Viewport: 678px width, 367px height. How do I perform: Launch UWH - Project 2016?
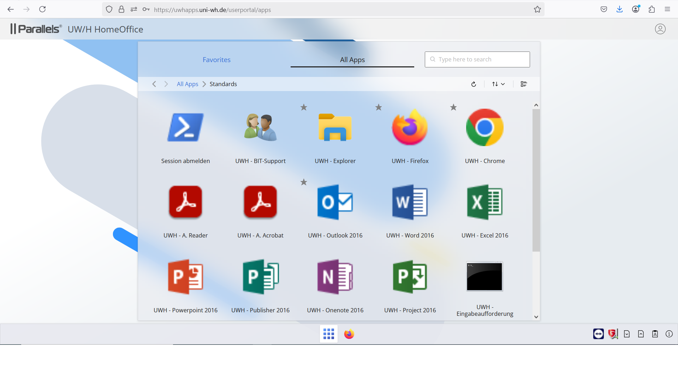pyautogui.click(x=410, y=277)
